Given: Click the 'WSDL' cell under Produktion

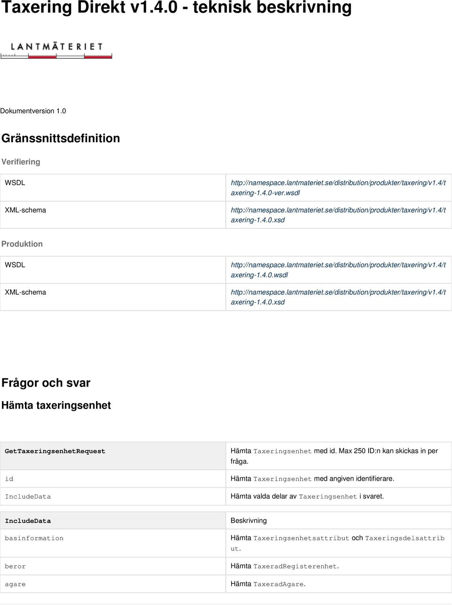Looking at the screenshot, I should click(x=113, y=270).
